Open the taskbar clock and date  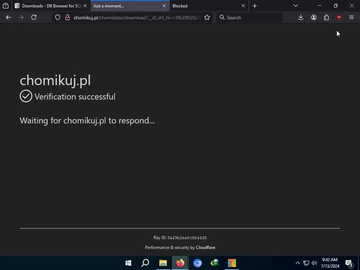coord(330,263)
